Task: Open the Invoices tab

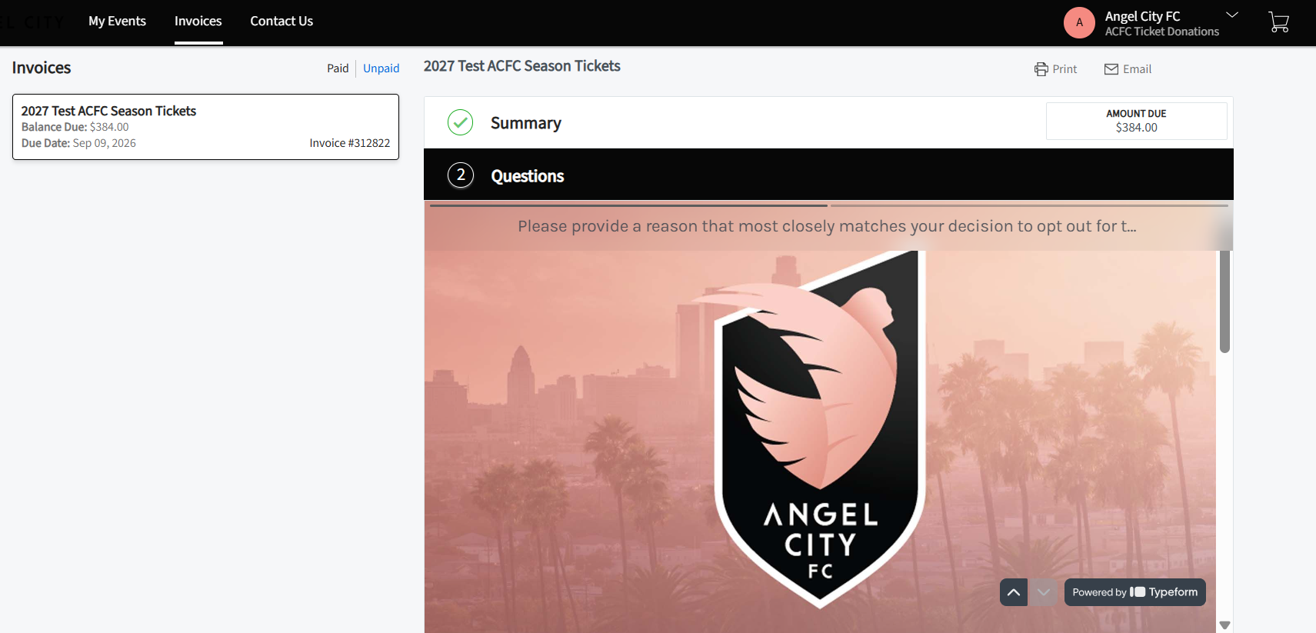Action: (x=198, y=22)
